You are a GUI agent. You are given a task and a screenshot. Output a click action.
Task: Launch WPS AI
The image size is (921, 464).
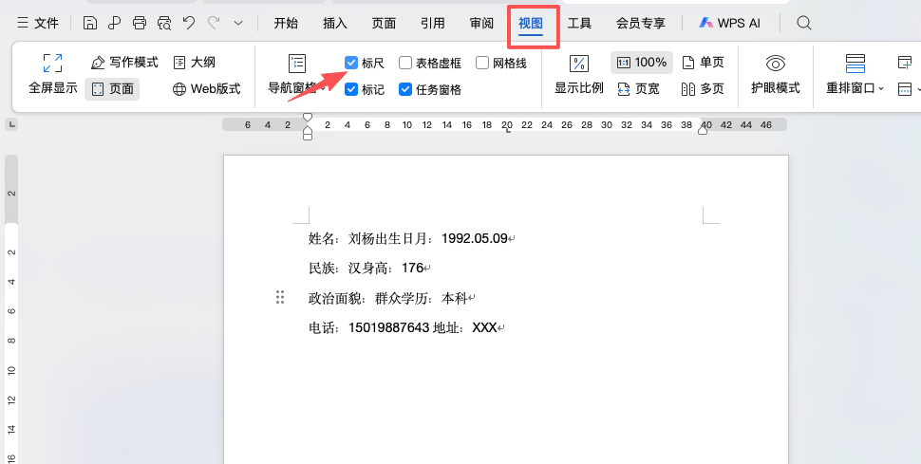(x=729, y=23)
